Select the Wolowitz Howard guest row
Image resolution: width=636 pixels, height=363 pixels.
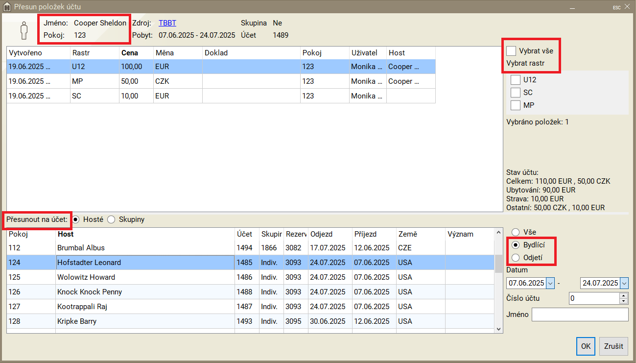tap(145, 277)
